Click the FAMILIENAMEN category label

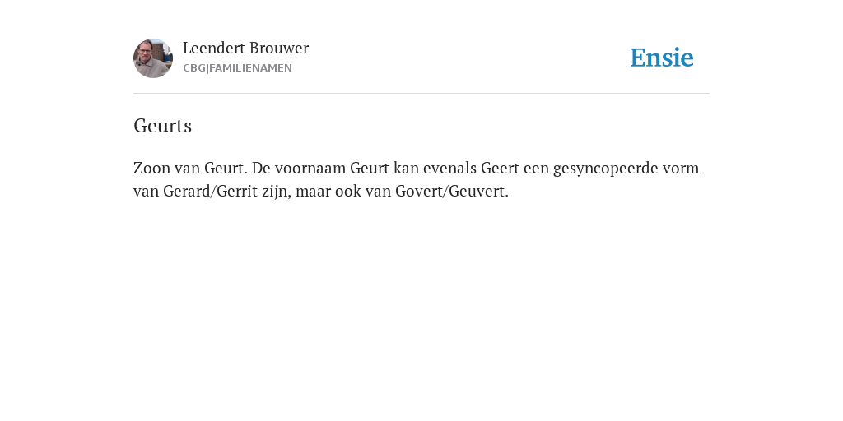click(x=250, y=68)
